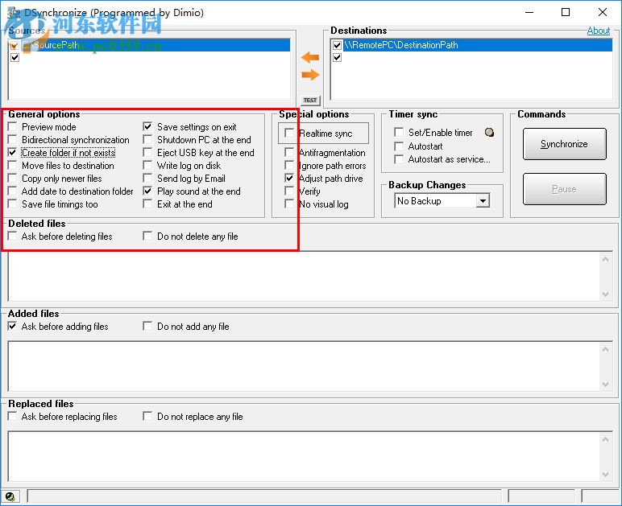Viewport: 622px width, 506px height.
Task: Uncheck Save settings on exit
Action: click(147, 126)
